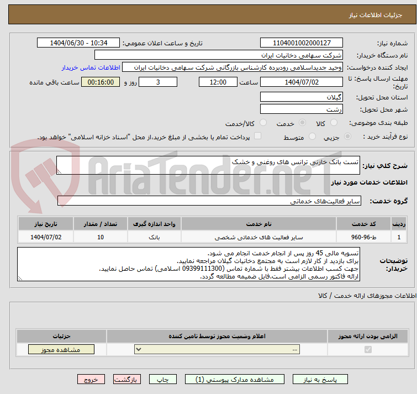Click the شهر محل تحویل field رشت
417x394 pixels.
(x=302, y=109)
